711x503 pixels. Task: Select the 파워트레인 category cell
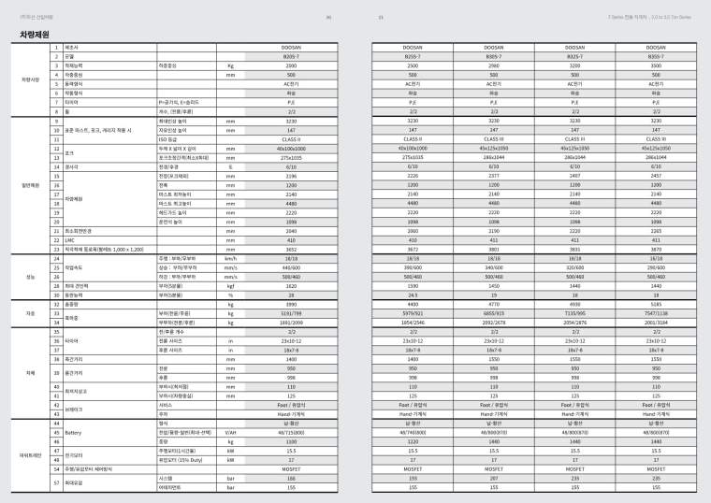[x=31, y=453]
